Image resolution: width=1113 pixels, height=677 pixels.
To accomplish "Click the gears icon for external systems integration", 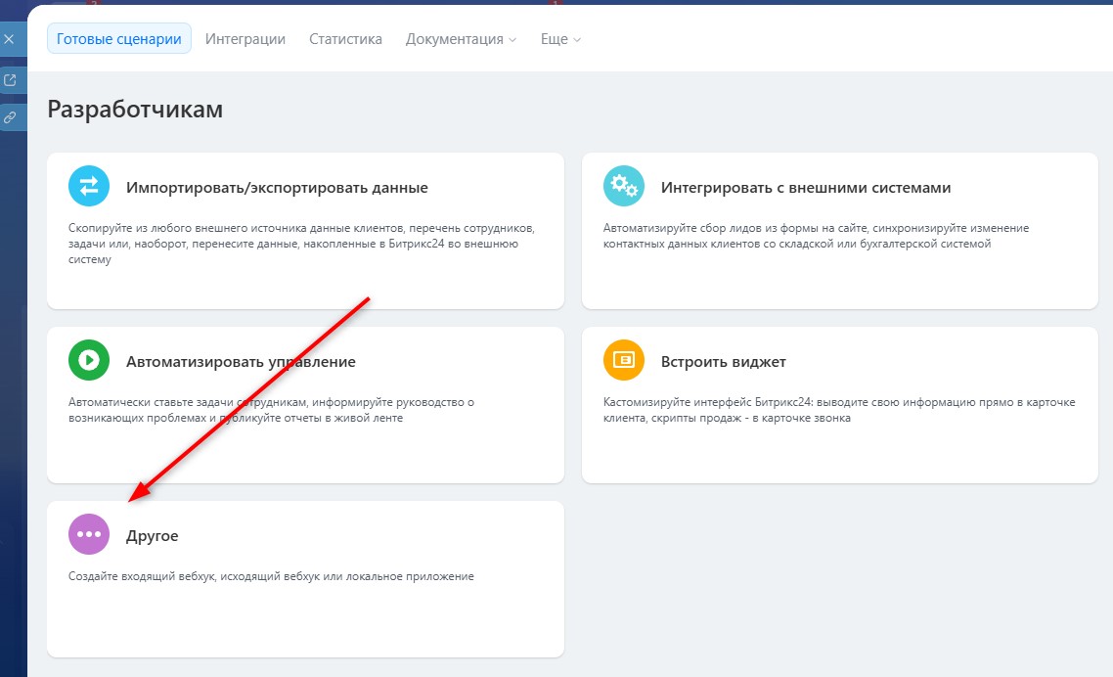I will [x=623, y=187].
